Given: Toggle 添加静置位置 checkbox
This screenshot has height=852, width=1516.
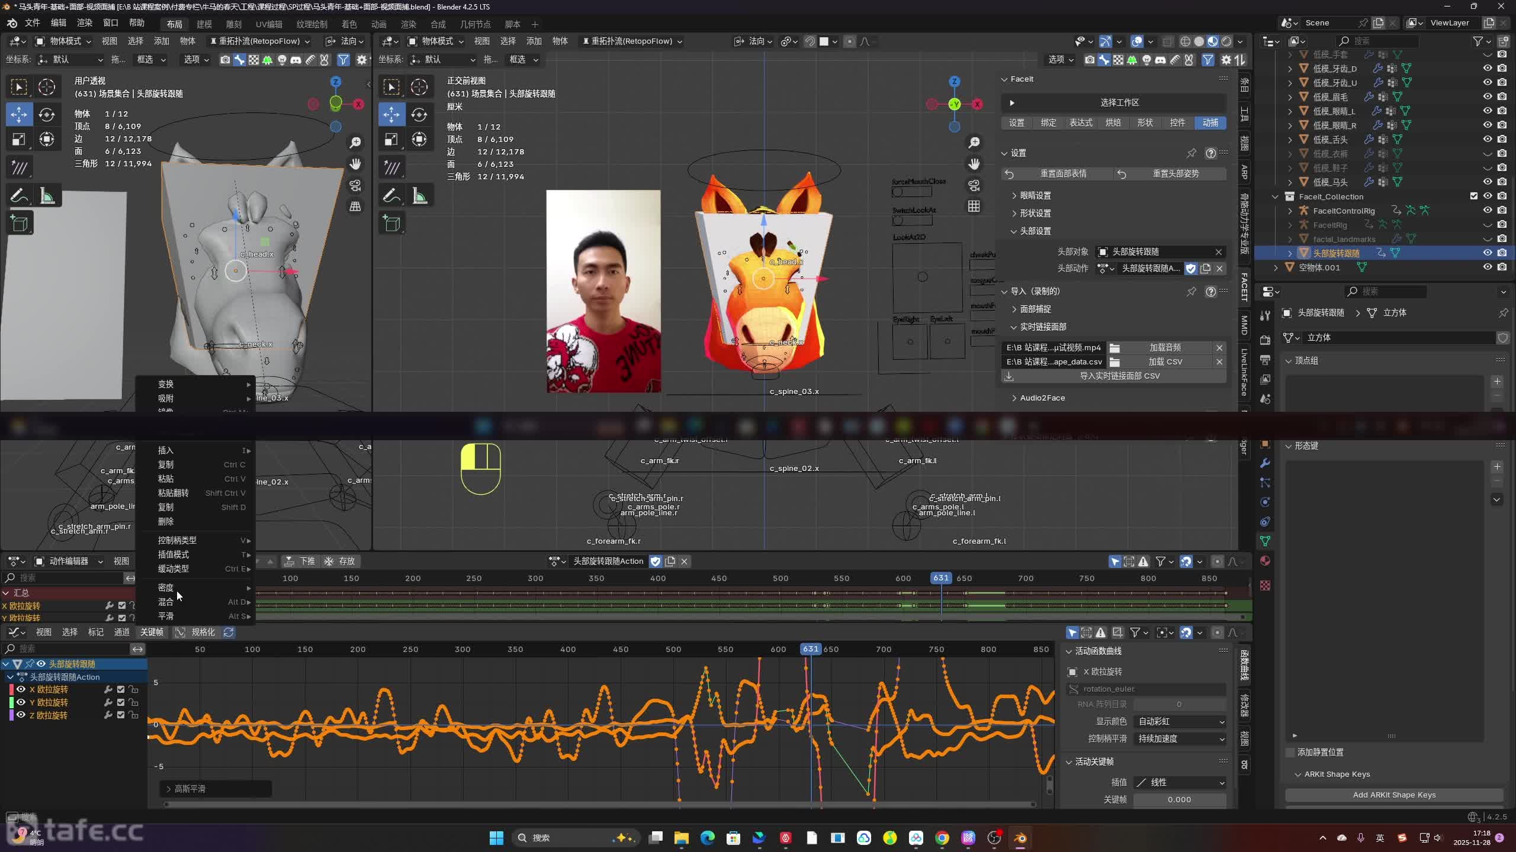Looking at the screenshot, I should [1291, 753].
